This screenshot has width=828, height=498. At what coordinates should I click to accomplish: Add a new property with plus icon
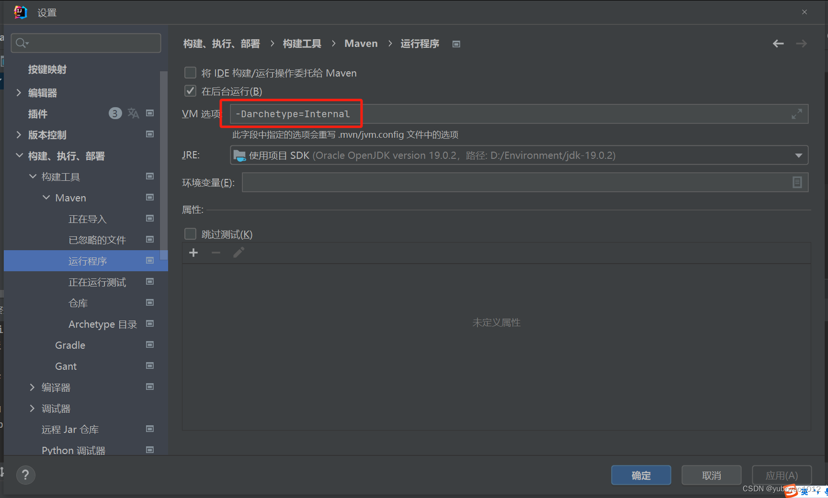193,253
